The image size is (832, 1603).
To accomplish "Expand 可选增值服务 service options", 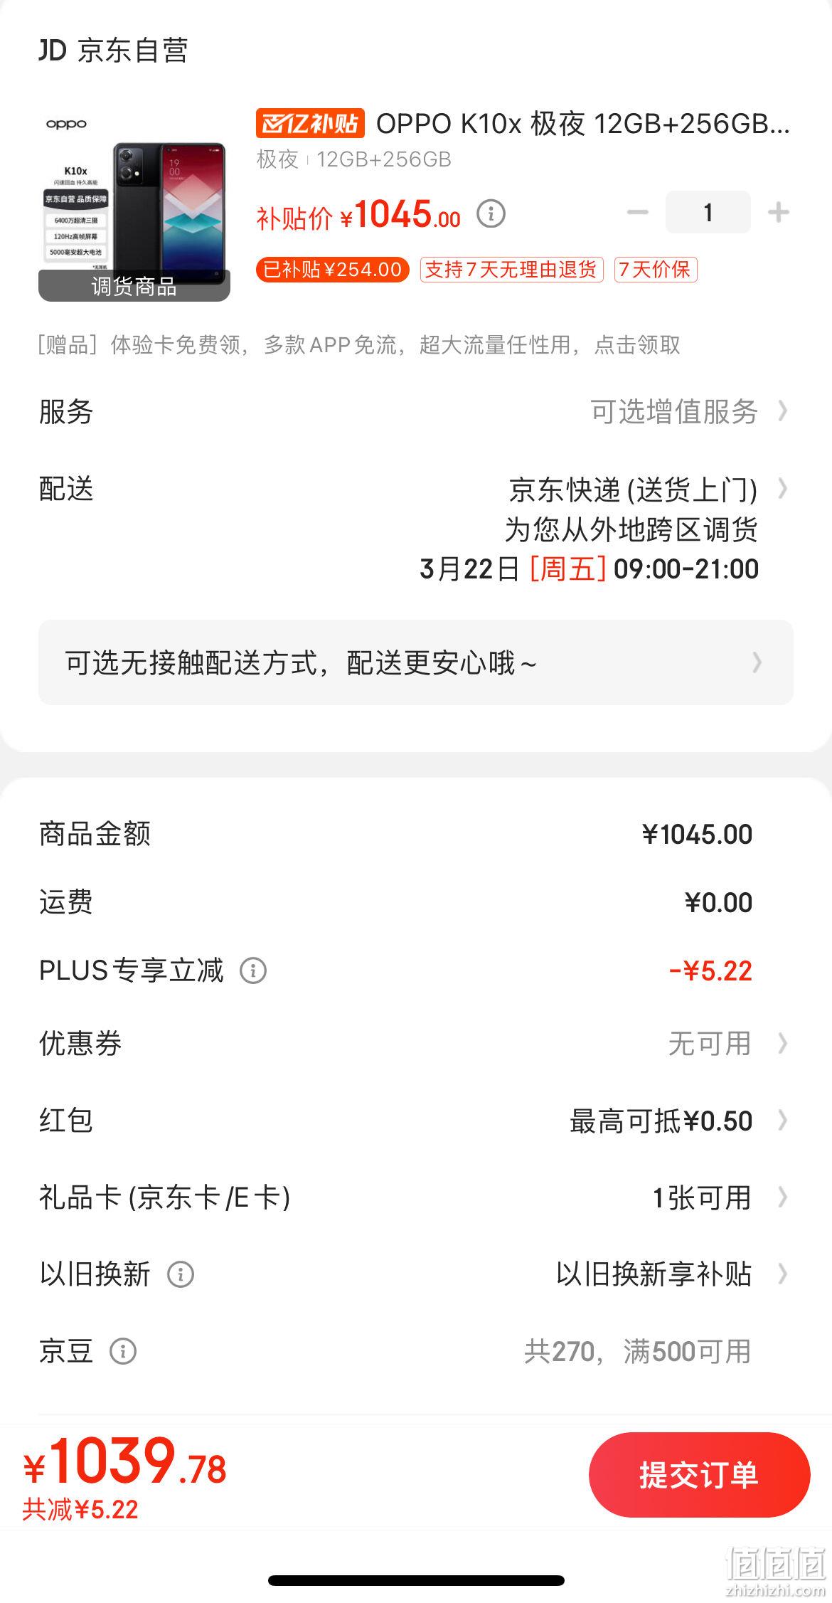I will coord(688,411).
